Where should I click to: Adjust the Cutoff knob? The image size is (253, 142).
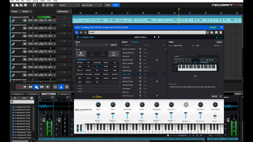click(98, 105)
